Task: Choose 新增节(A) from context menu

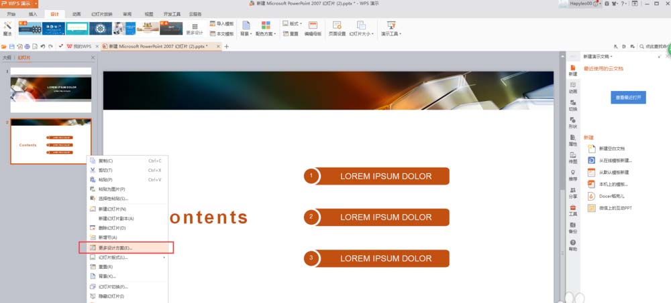Action: pyautogui.click(x=127, y=237)
